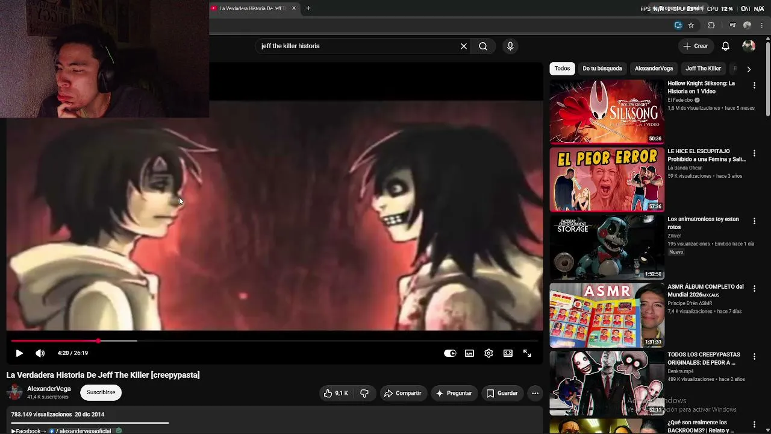
Task: Open more actions ellipsis beside Guardar
Action: [x=535, y=393]
